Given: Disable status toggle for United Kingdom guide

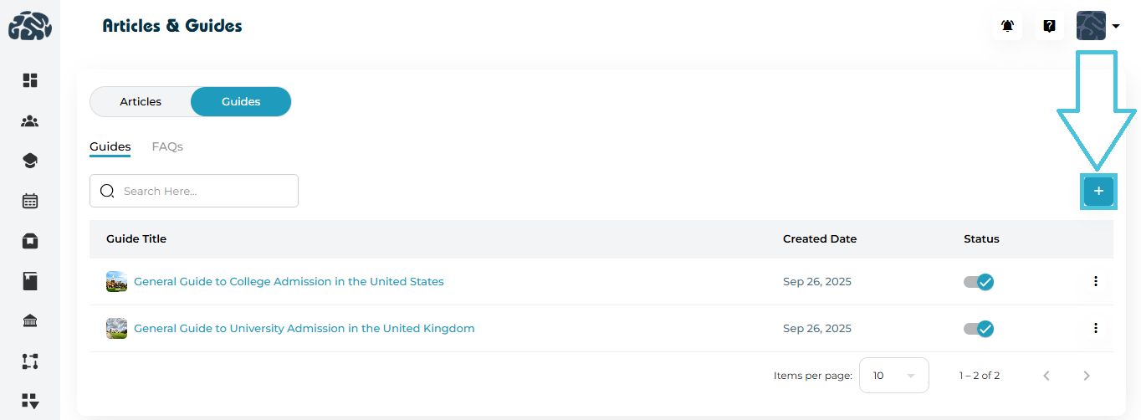Looking at the screenshot, I should 979,329.
